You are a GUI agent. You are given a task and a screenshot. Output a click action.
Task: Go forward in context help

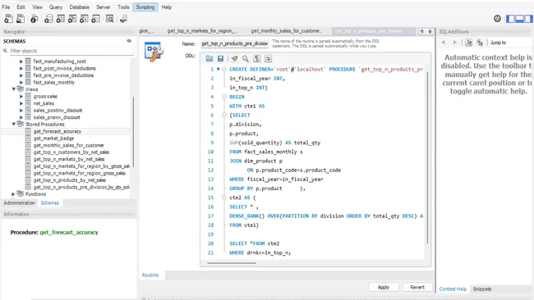(x=455, y=43)
